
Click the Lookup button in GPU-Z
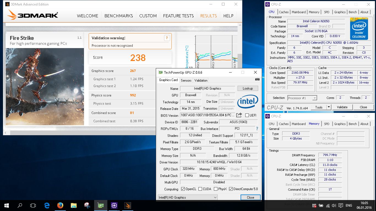248,88
